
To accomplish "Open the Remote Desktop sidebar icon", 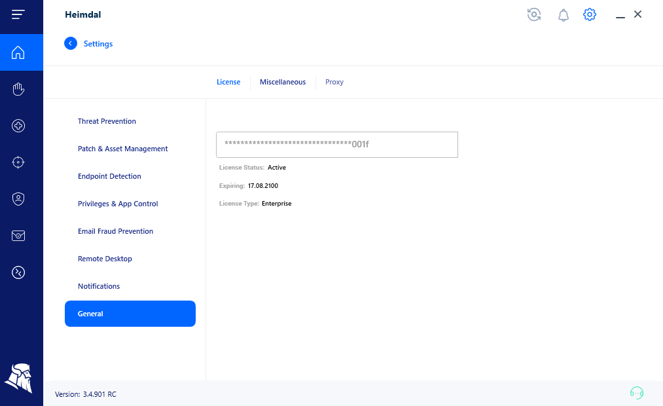I will [x=18, y=272].
